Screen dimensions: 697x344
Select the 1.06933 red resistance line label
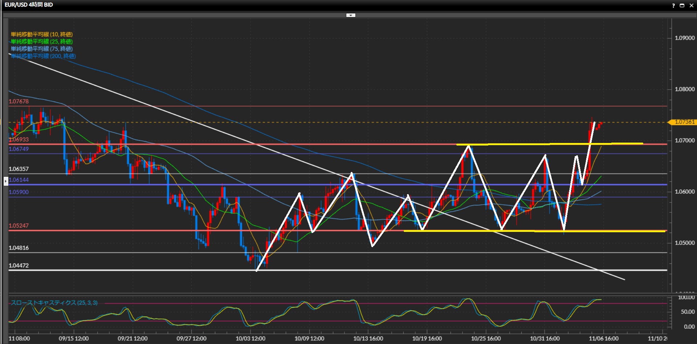coord(19,139)
